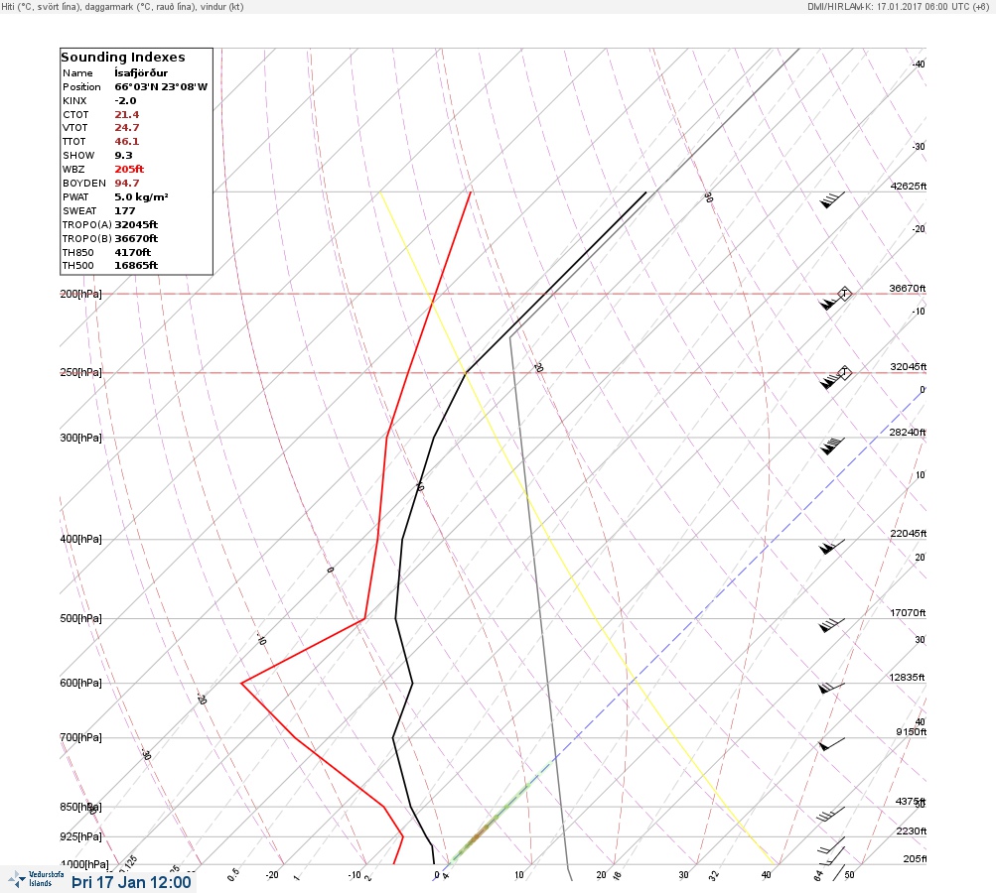Click the TH850 value 4170ft
Screen dimensions: 996x893
(x=133, y=253)
